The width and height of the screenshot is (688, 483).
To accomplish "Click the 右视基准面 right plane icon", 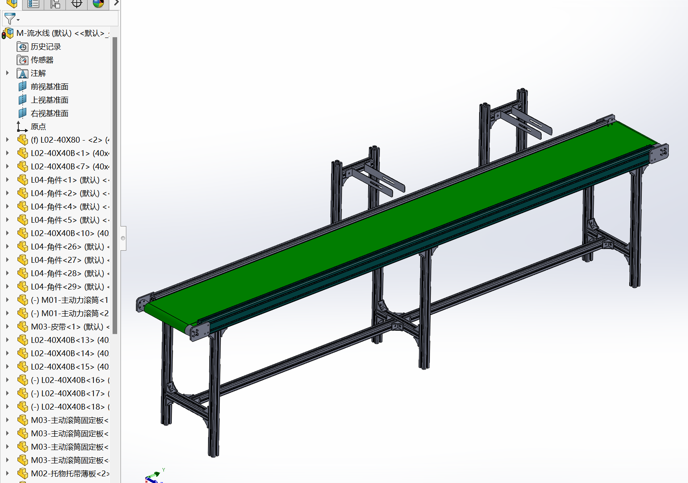I will (23, 113).
